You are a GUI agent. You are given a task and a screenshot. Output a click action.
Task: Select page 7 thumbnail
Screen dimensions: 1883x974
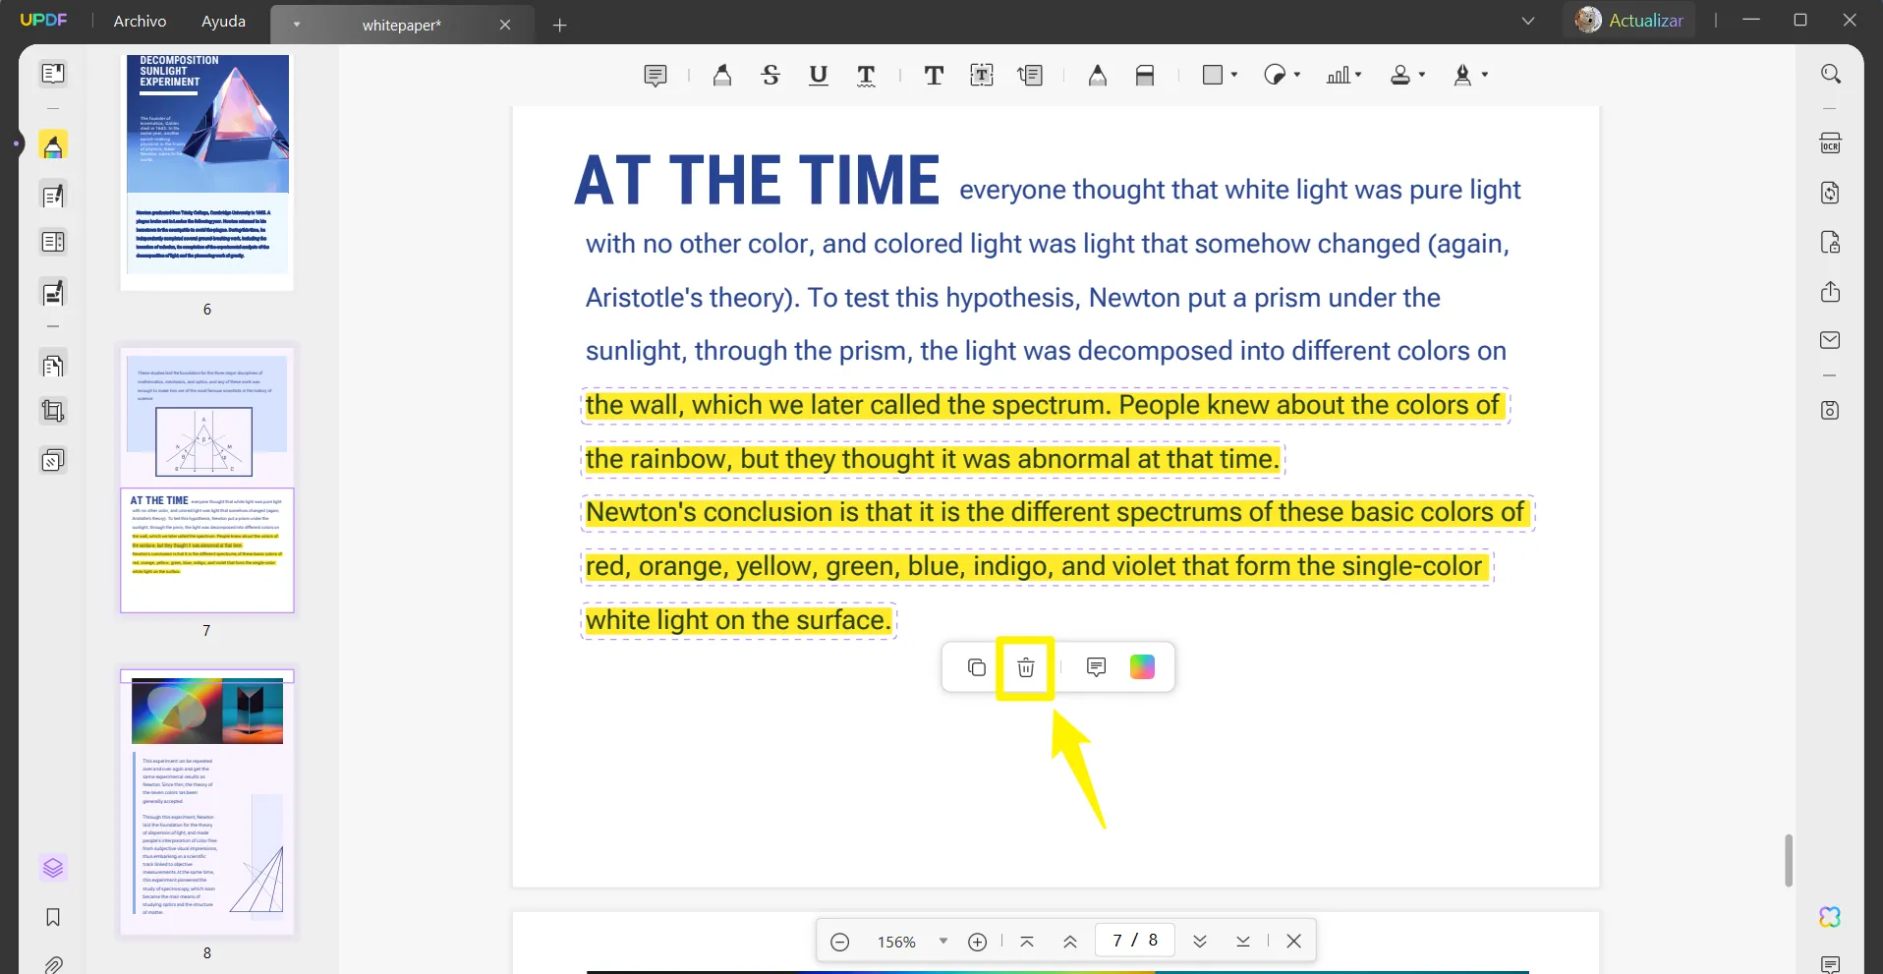[x=206, y=480]
